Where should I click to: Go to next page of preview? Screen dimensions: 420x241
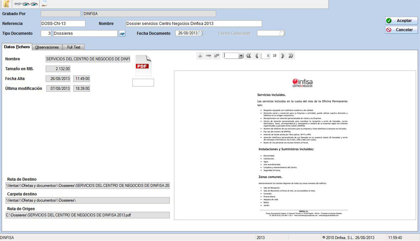[x=282, y=56]
